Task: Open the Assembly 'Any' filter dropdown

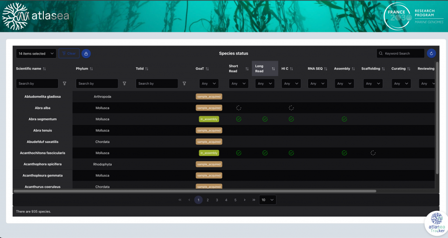Action: point(343,83)
